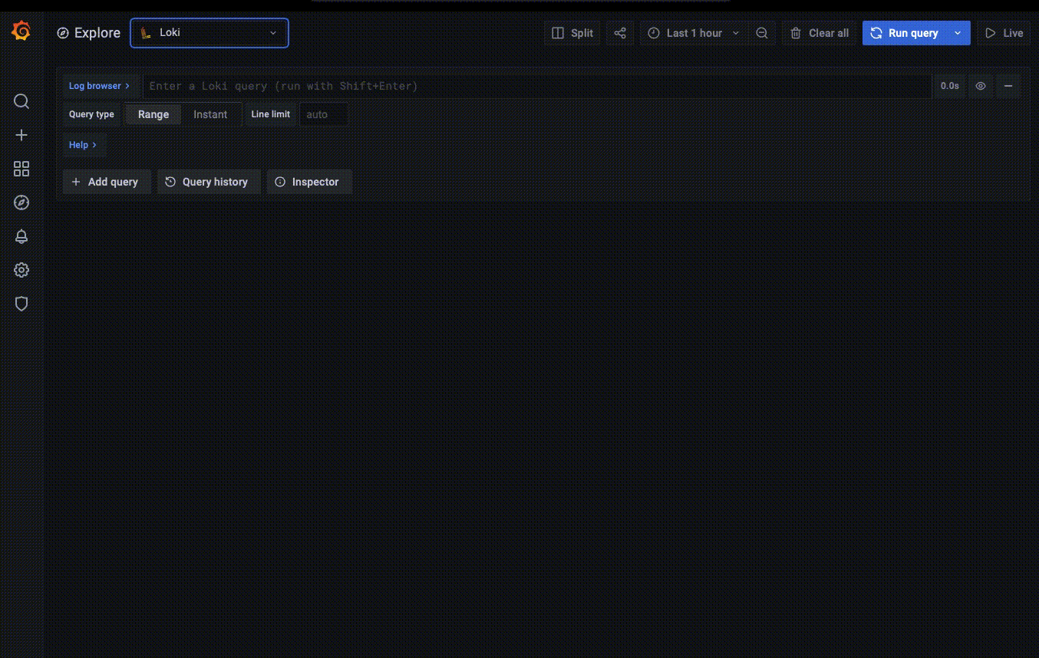Viewport: 1039px width, 658px height.
Task: Open the Configuration gear icon
Action: click(x=21, y=270)
